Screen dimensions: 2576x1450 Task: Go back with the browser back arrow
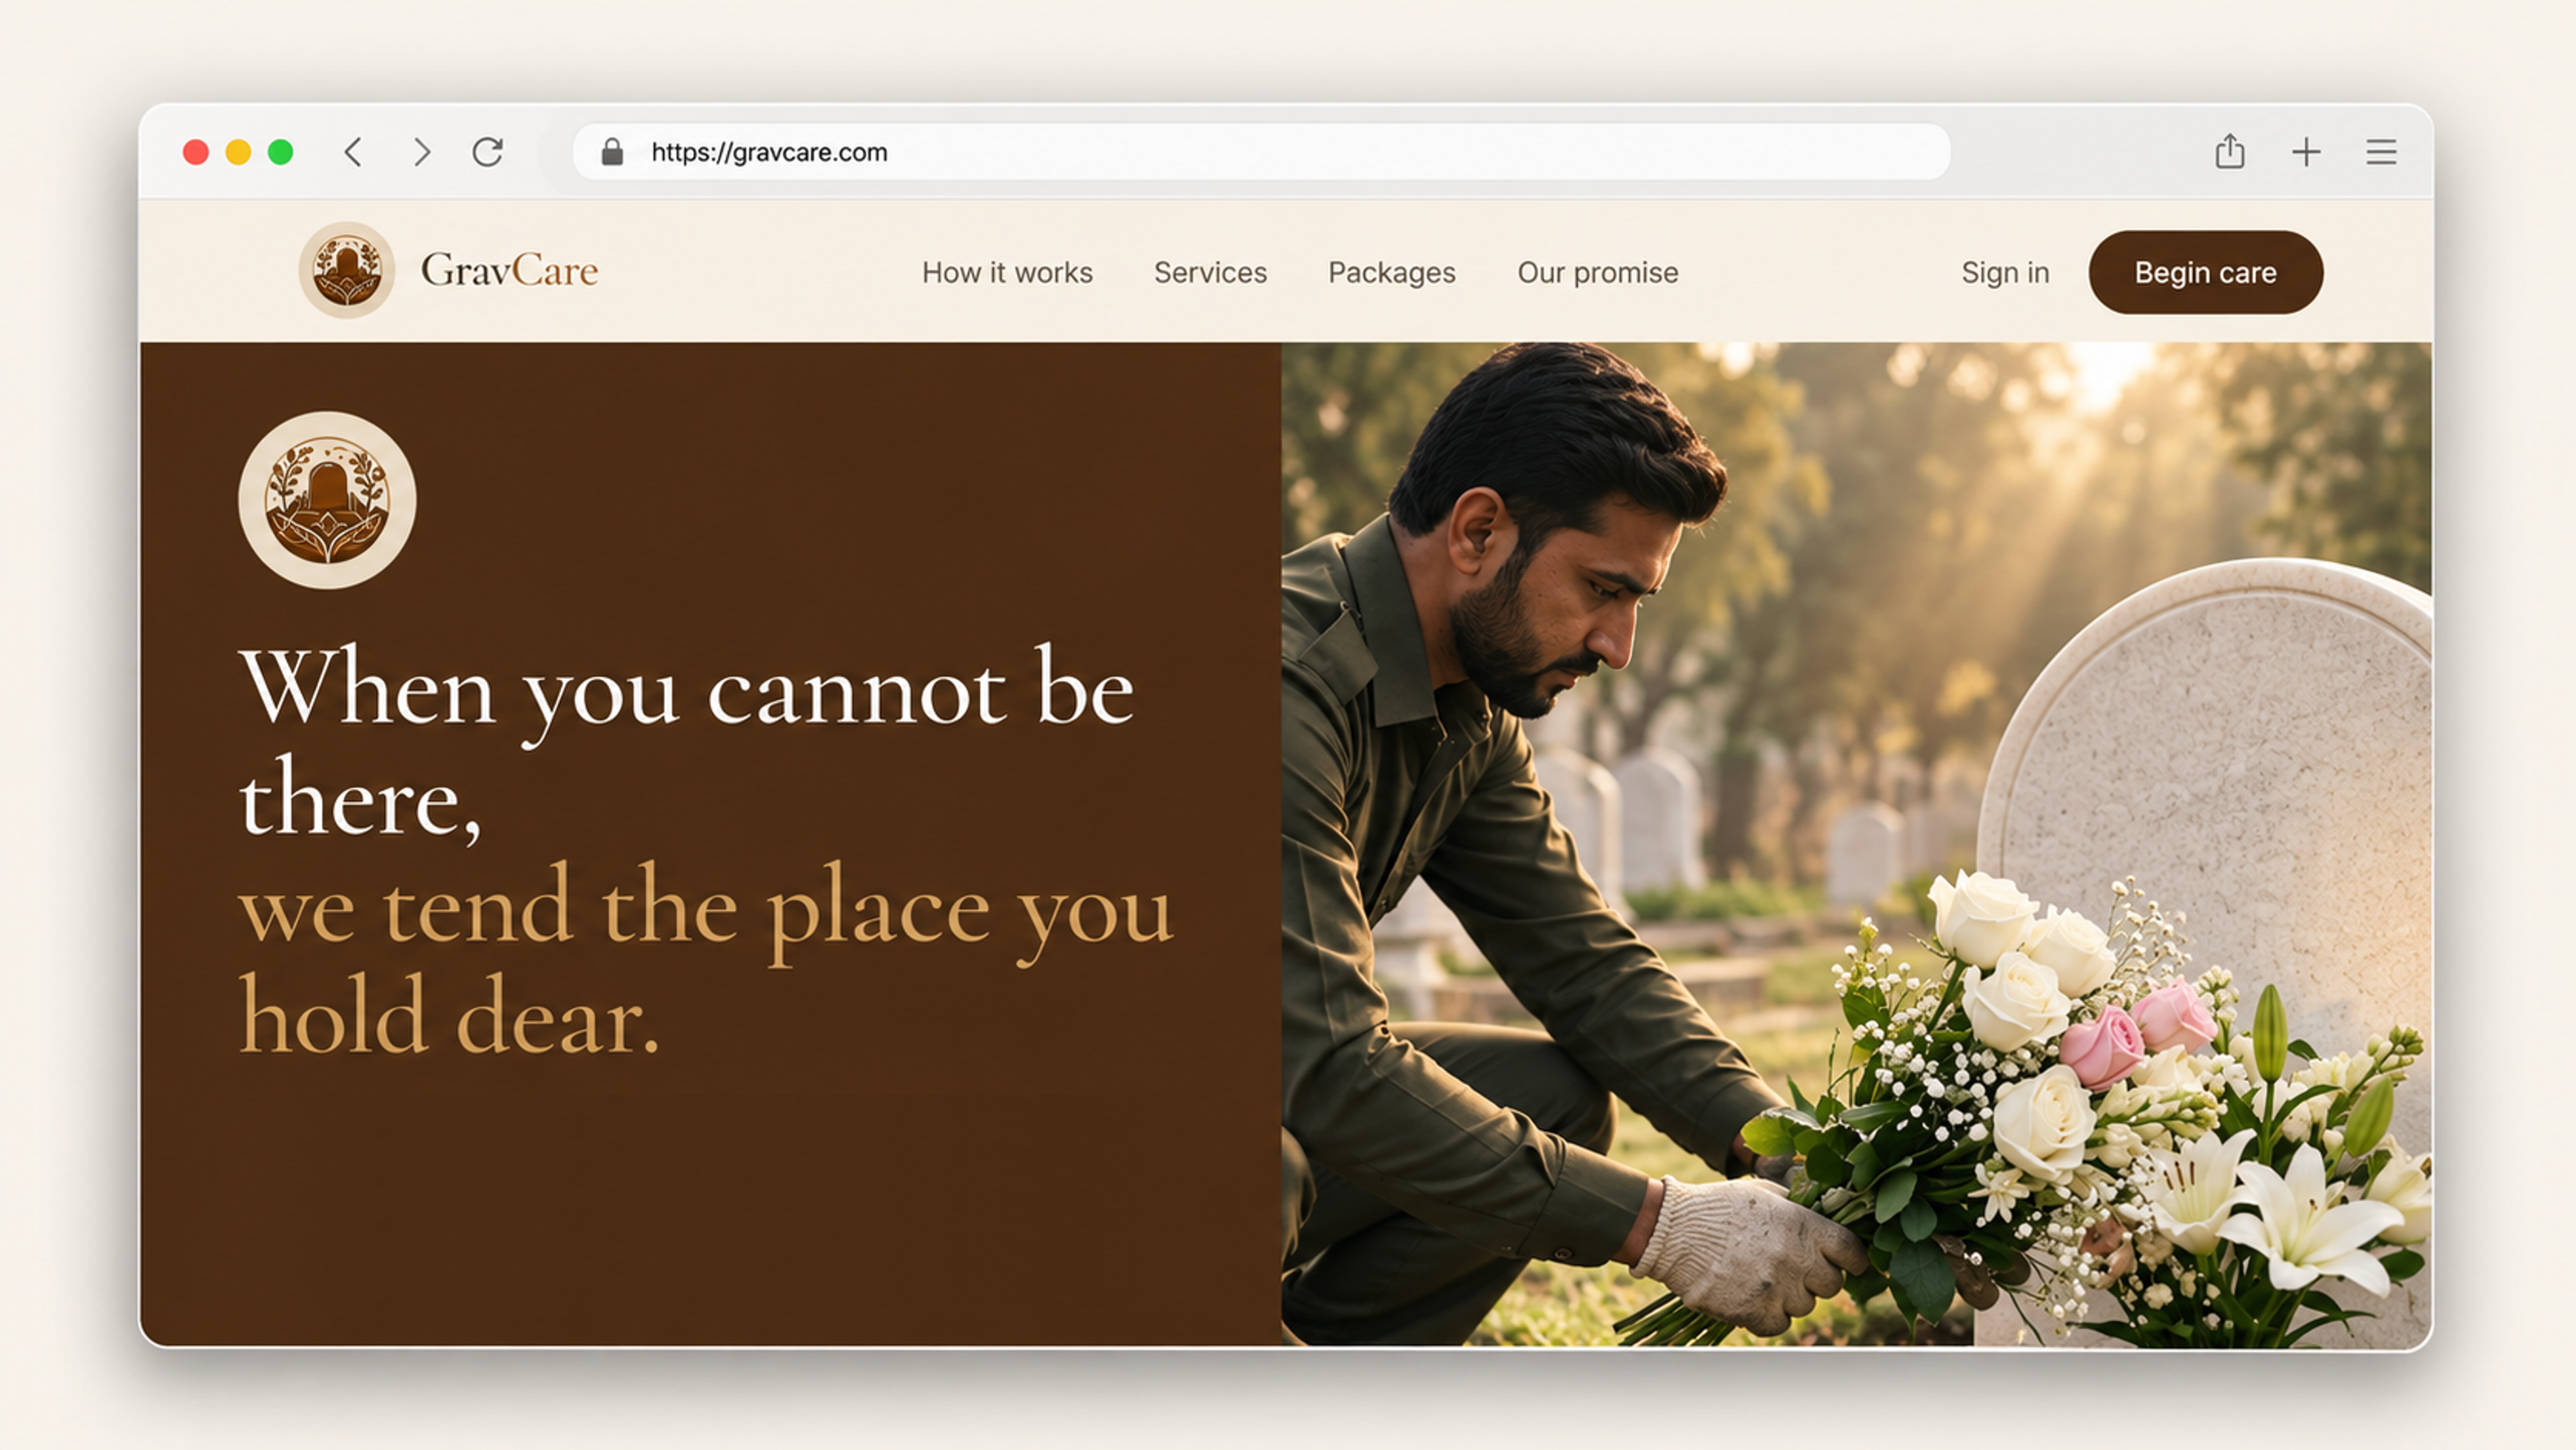click(353, 152)
